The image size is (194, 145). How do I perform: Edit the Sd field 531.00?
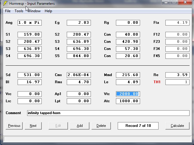[30, 75]
